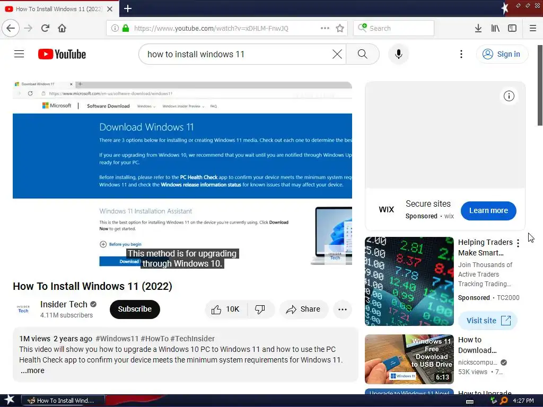Open more actions ellipsis below video
543x407 pixels.
(x=343, y=309)
